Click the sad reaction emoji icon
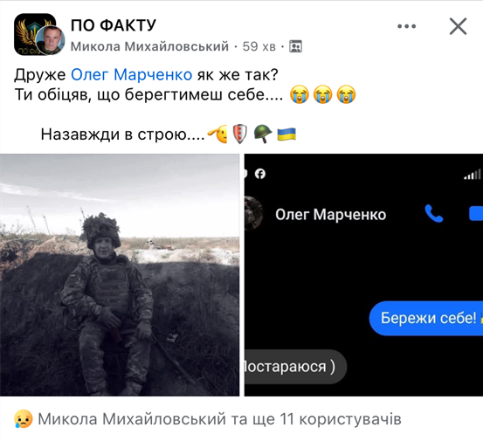The height and width of the screenshot is (441, 483). [x=23, y=419]
